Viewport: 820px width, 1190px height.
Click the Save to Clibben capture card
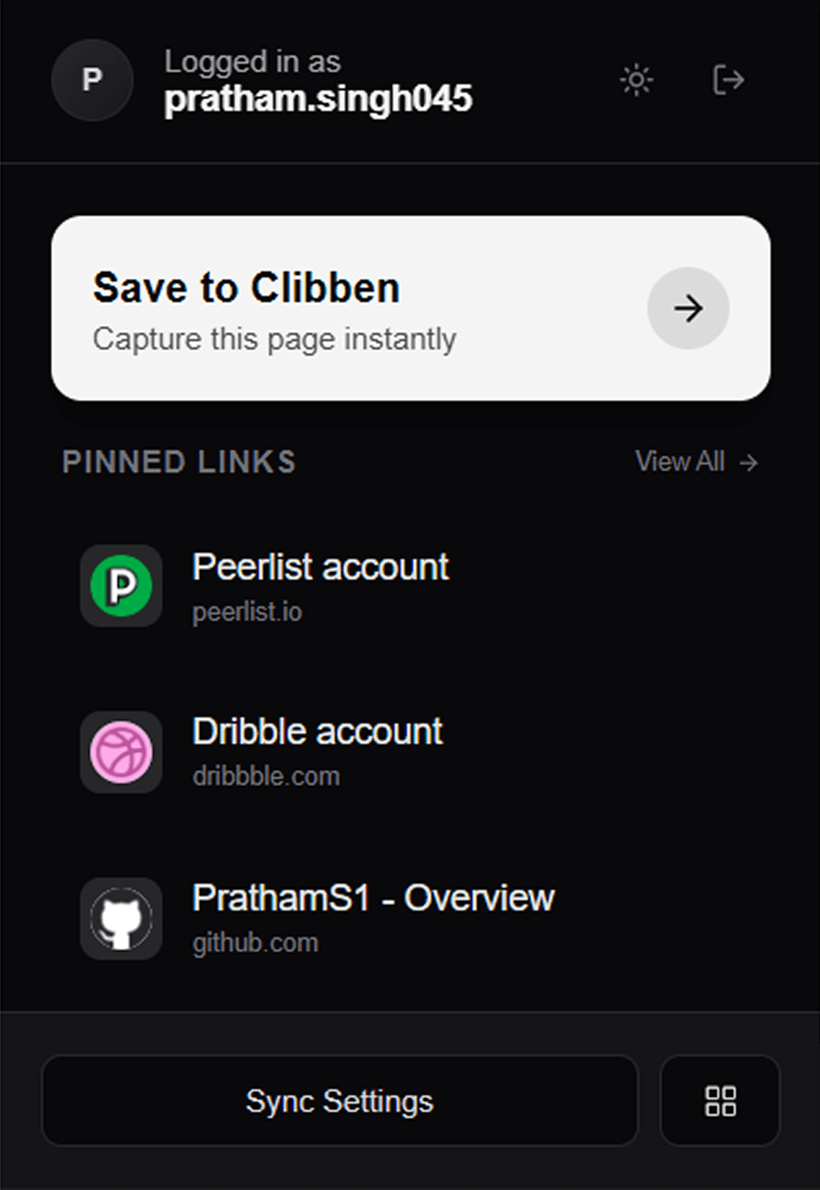pyautogui.click(x=343, y=308)
